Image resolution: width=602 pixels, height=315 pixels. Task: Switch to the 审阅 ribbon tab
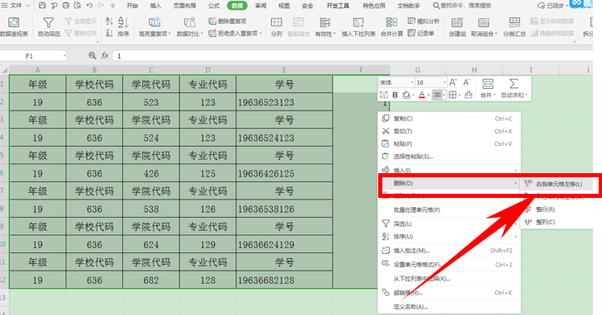[261, 6]
